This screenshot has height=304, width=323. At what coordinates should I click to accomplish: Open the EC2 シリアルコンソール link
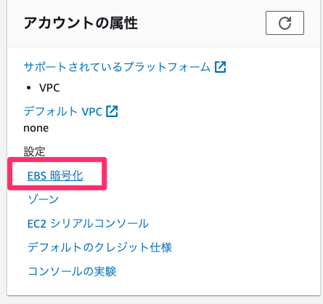pos(88,223)
